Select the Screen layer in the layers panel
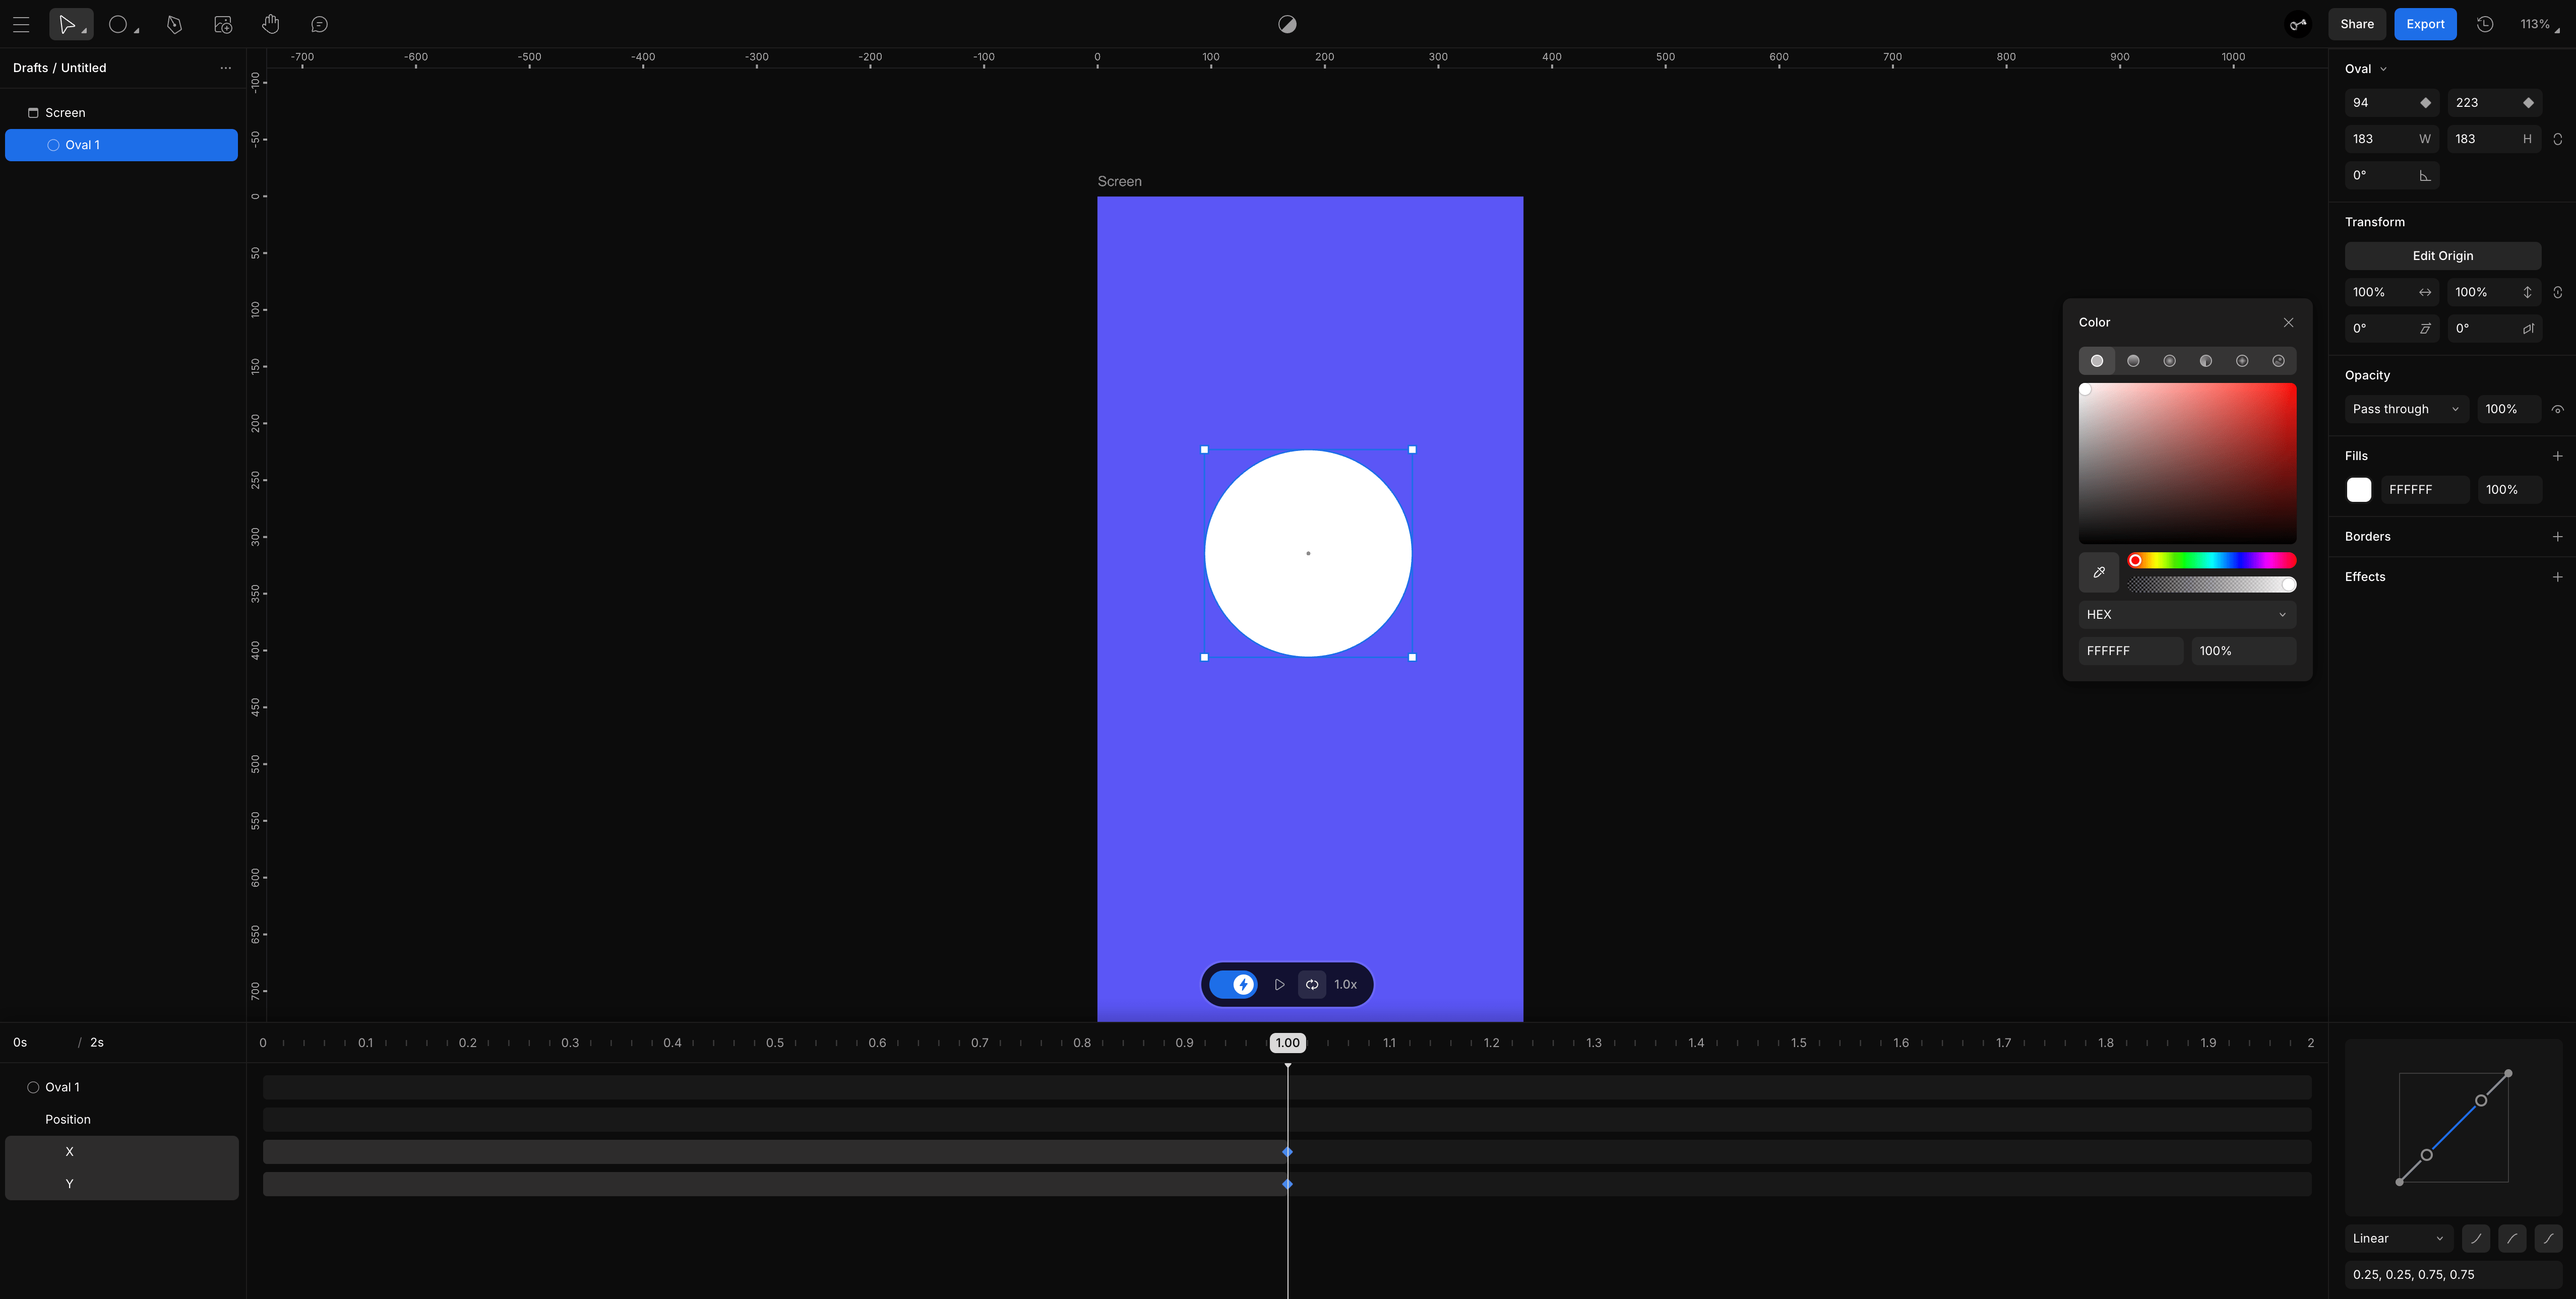2576x1299 pixels. coord(121,113)
